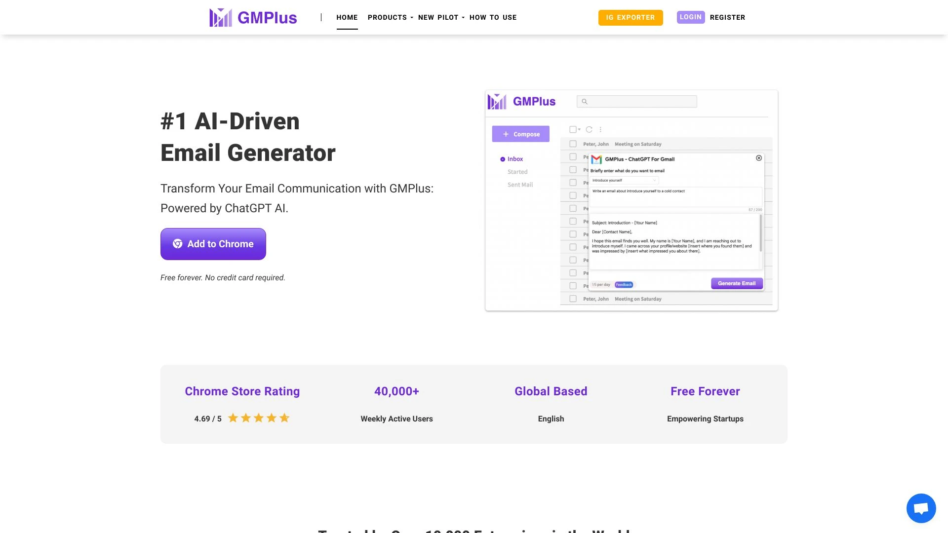Click the Chrome icon on the install button
This screenshot has height=533, width=948.
tap(178, 244)
